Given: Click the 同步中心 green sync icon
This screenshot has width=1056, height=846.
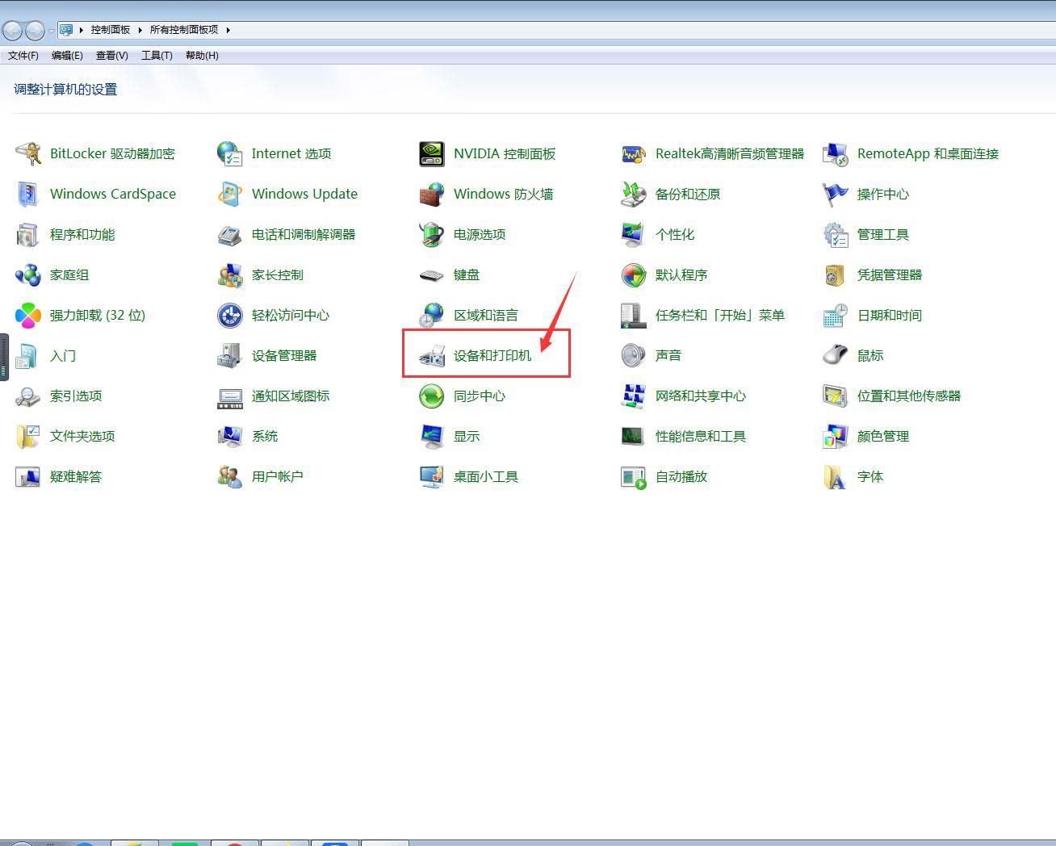Looking at the screenshot, I should tap(431, 396).
